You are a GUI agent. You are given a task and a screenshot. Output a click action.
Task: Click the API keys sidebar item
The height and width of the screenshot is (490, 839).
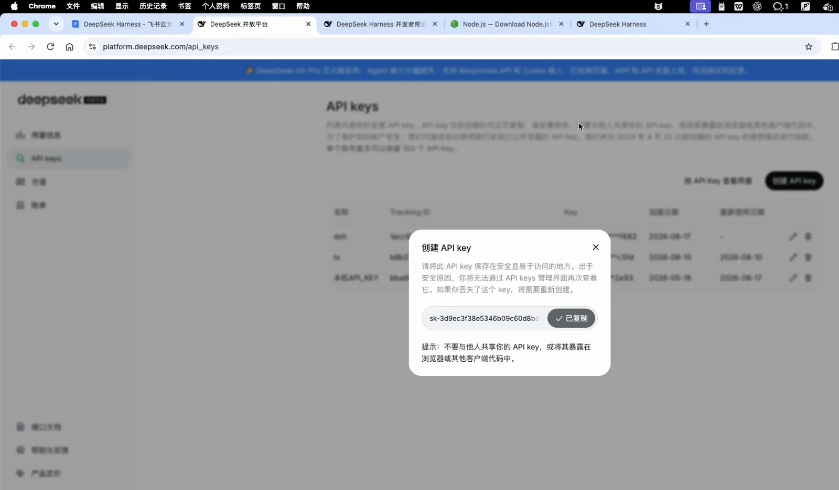pyautogui.click(x=69, y=158)
